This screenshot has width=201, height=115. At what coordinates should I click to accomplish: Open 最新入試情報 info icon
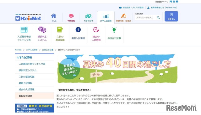point(78,29)
